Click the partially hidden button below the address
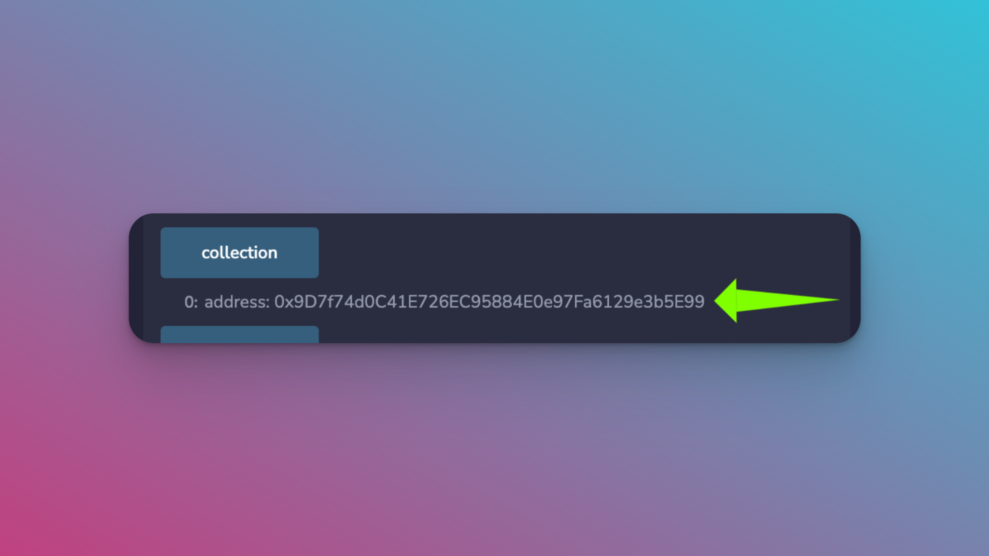 click(239, 335)
